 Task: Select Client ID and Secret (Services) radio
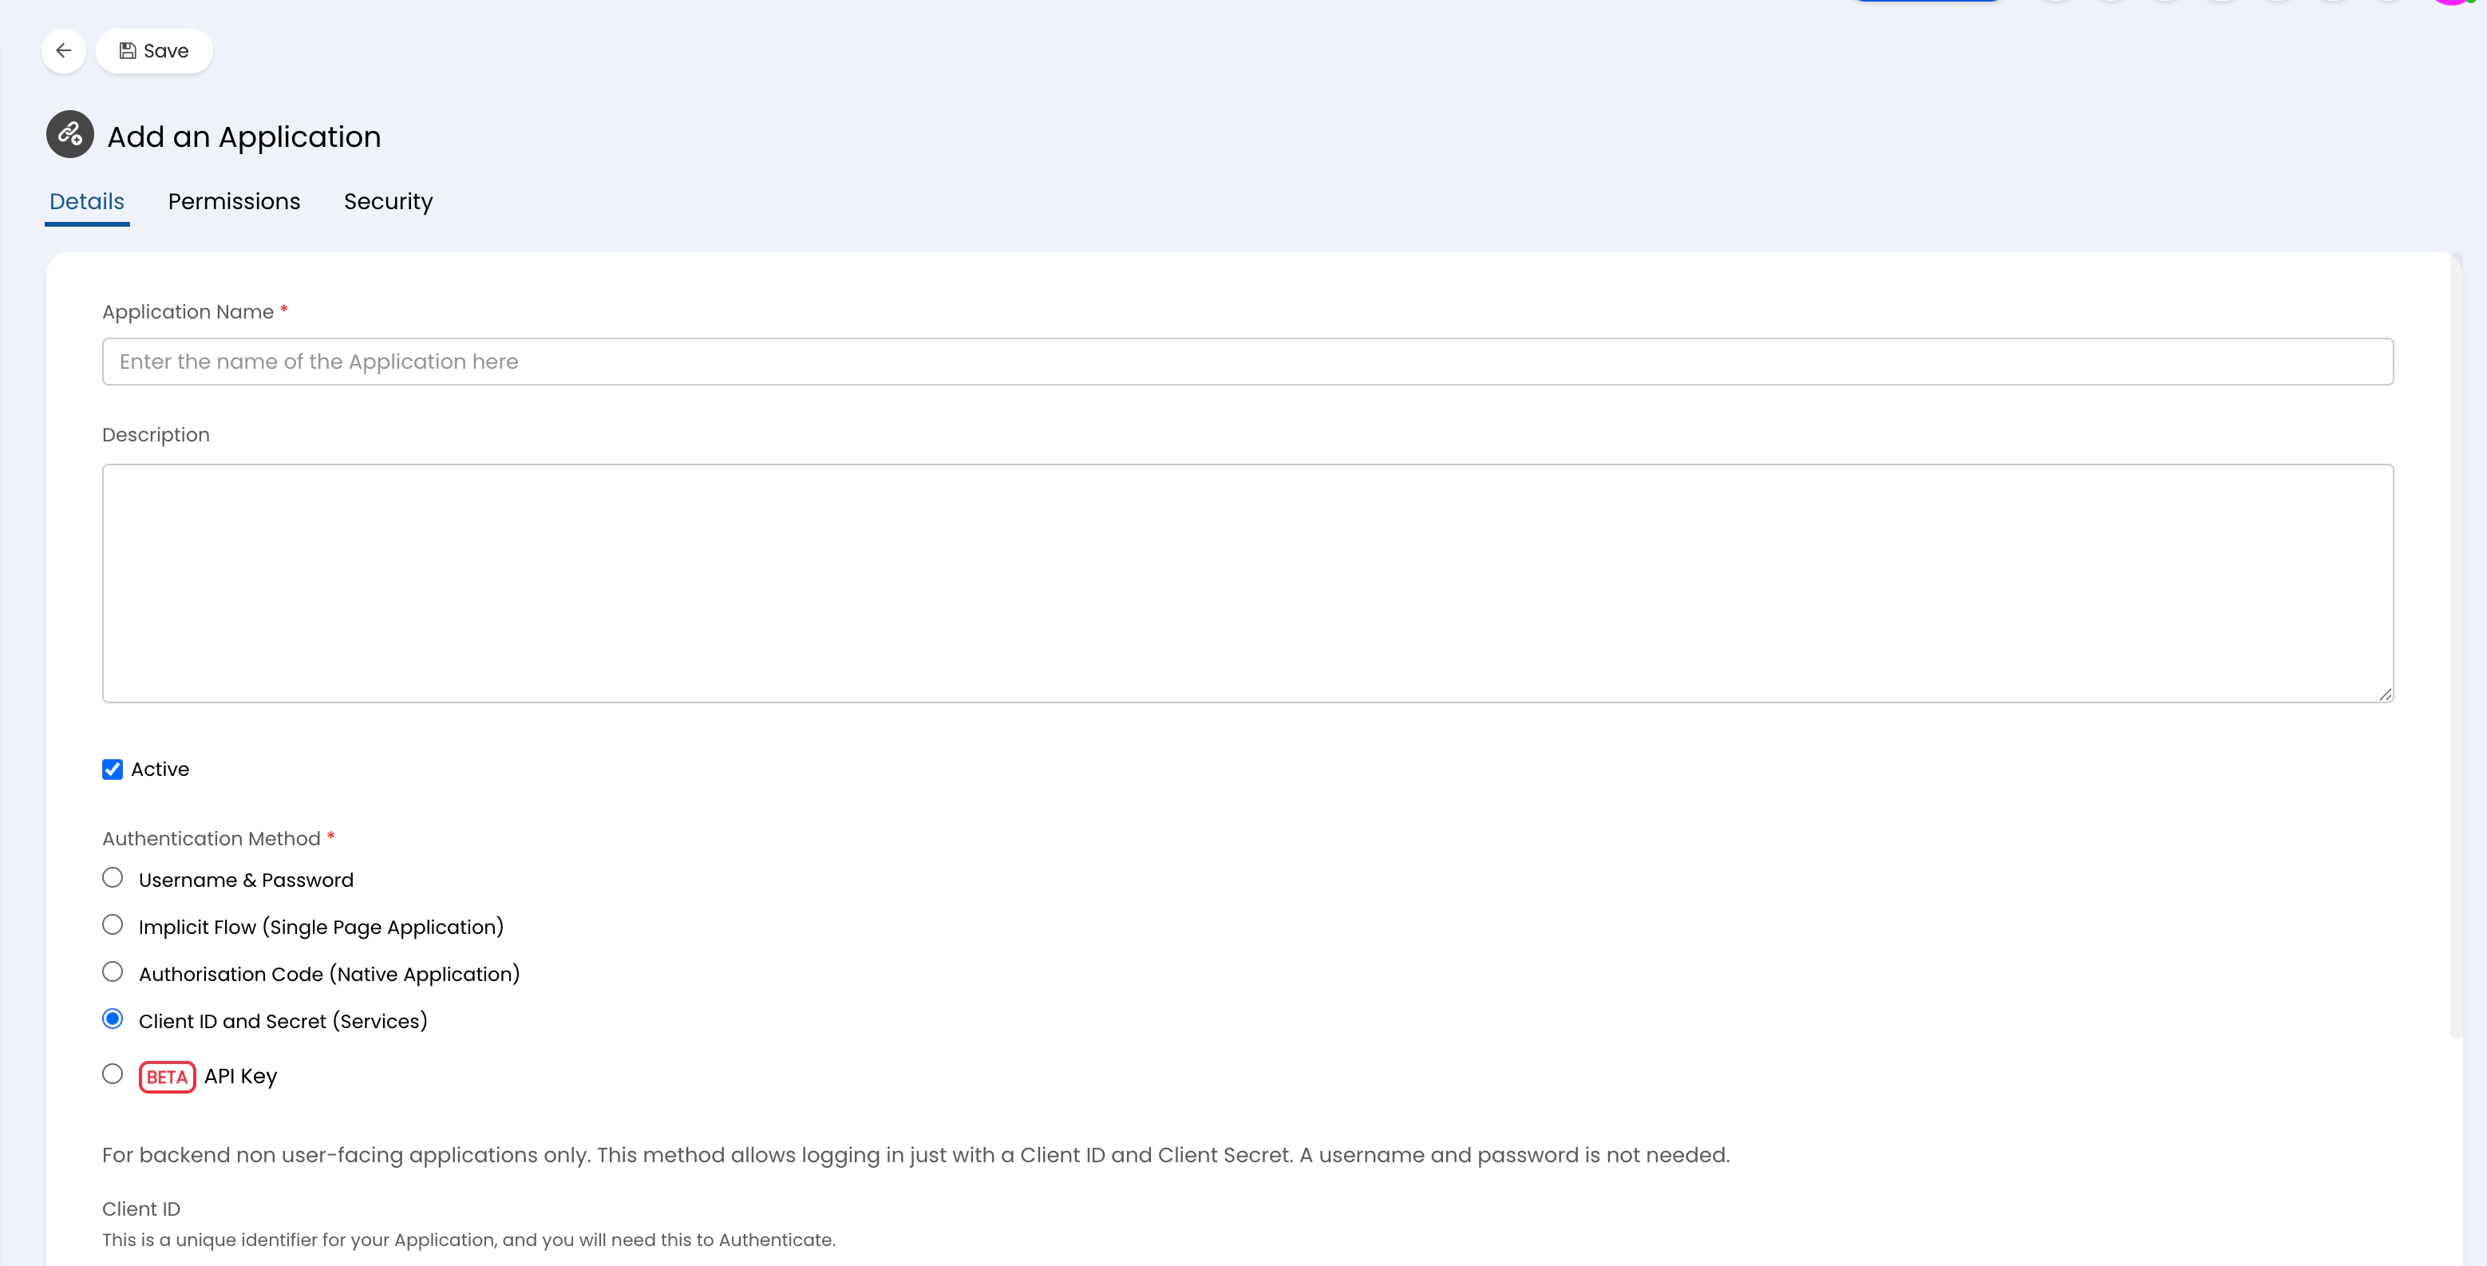pos(113,1019)
